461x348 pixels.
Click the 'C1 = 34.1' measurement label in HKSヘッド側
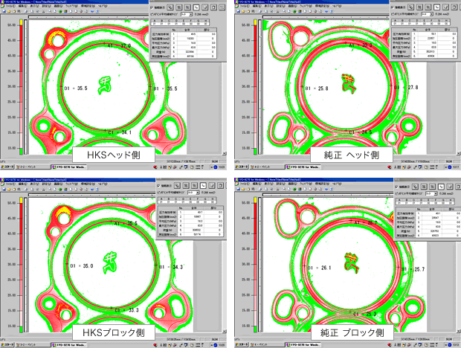click(120, 132)
